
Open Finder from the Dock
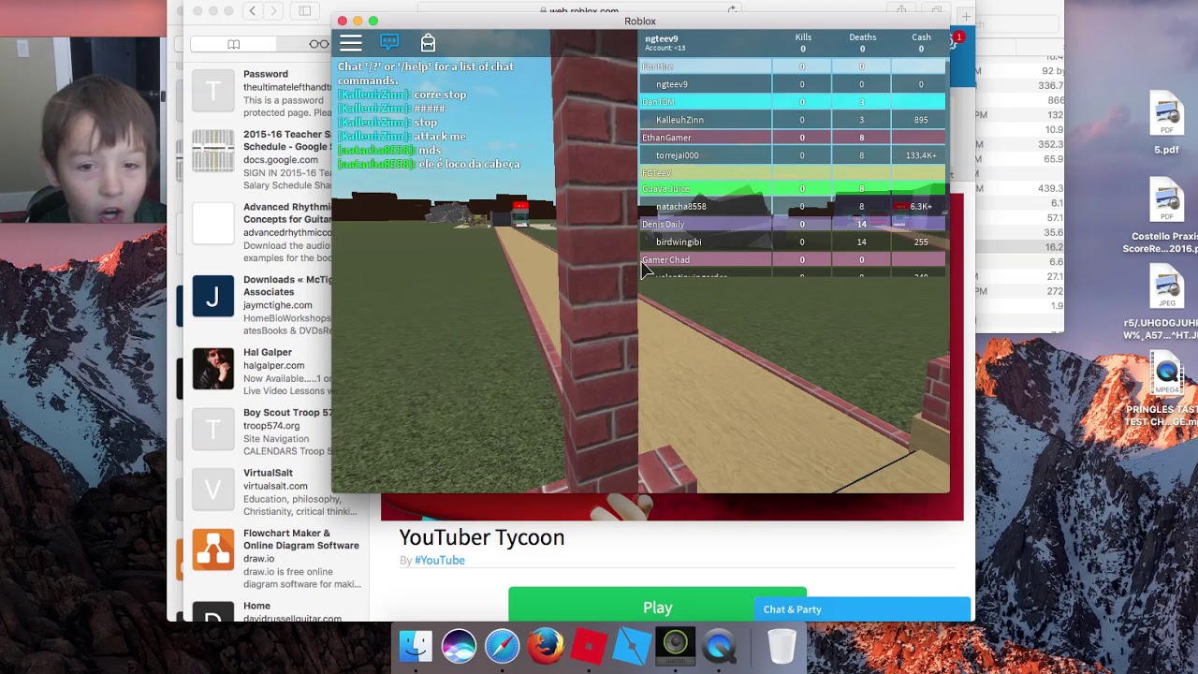416,646
